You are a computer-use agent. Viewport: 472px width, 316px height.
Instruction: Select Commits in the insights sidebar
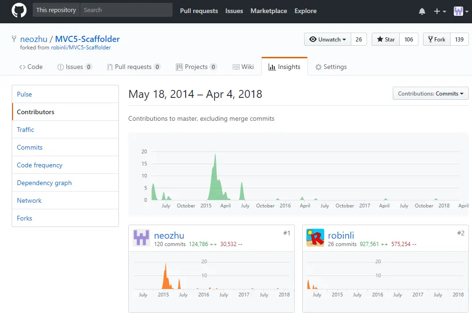(x=65, y=147)
